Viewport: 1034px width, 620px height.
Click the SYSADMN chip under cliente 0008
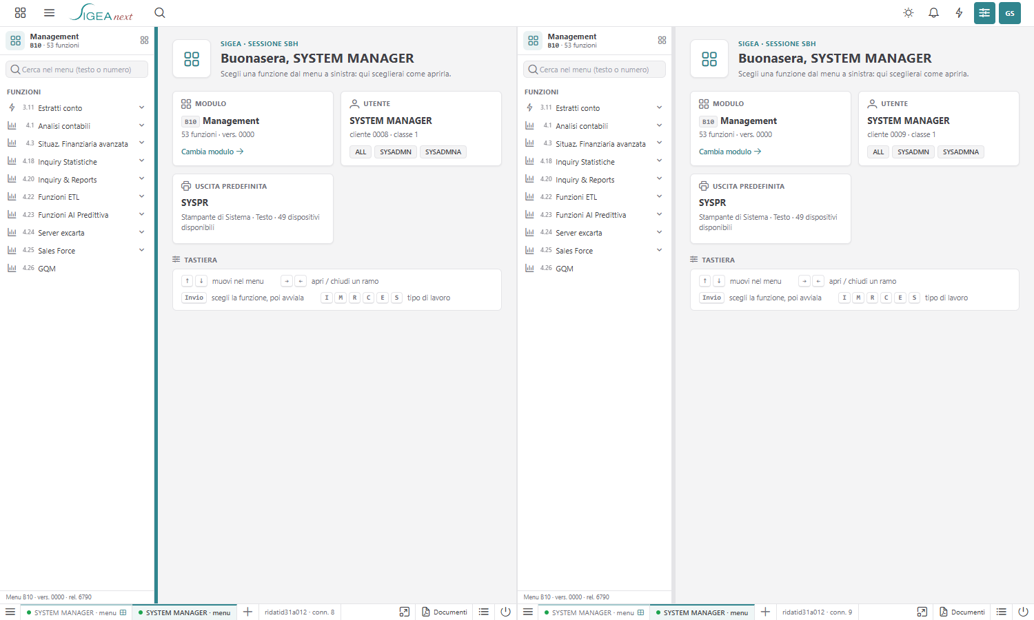[396, 152]
